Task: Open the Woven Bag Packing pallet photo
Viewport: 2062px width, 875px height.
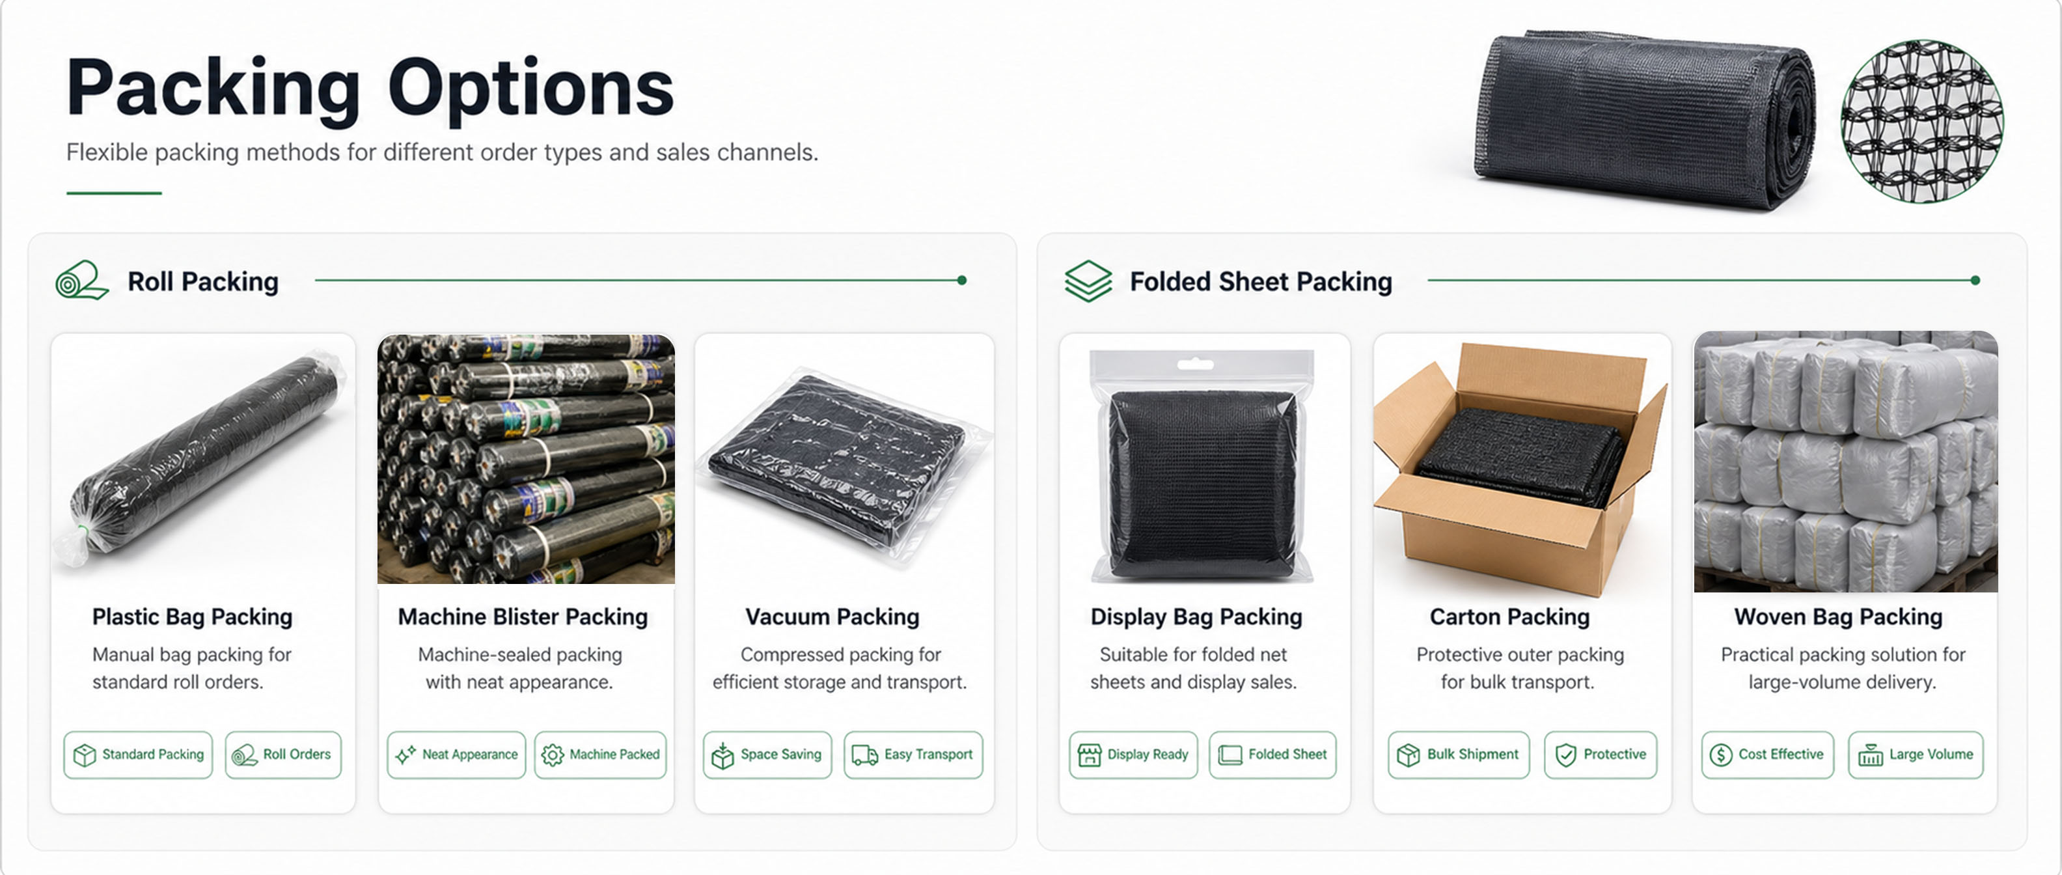Action: 1845,462
